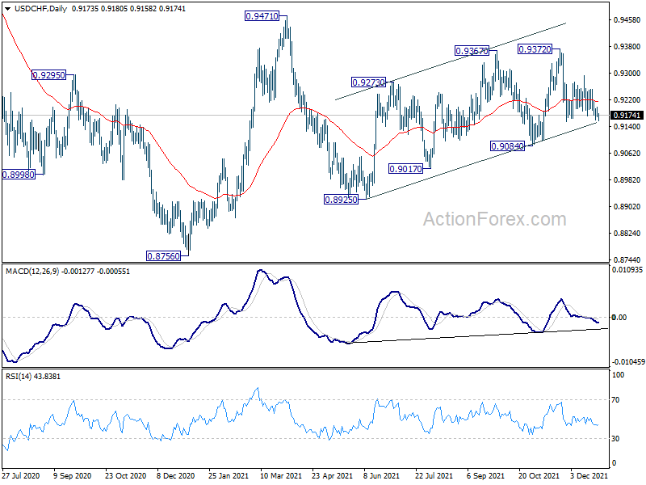Select the MACD(12,26,9) indicator label
This screenshot has width=646, height=485.
(x=32, y=272)
